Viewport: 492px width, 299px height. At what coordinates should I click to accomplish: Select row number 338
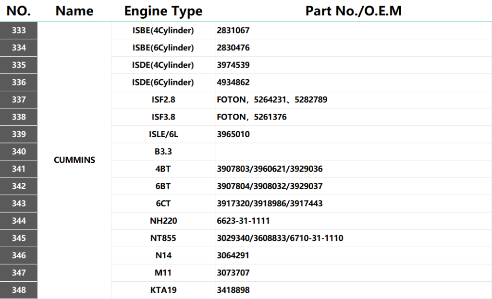19,117
